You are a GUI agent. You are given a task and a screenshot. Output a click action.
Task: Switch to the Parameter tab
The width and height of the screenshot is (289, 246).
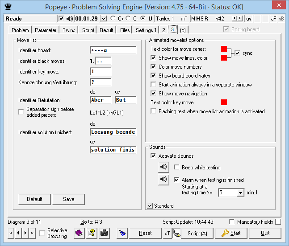pyautogui.click(x=46, y=30)
